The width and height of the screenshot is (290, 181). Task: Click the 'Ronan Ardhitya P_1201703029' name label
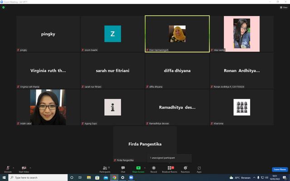(229, 87)
